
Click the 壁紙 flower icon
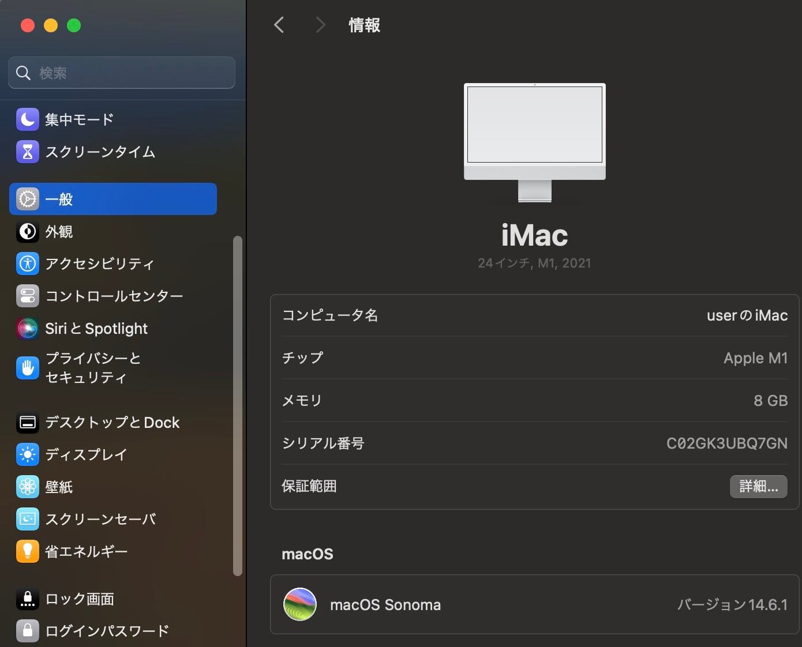[x=28, y=487]
